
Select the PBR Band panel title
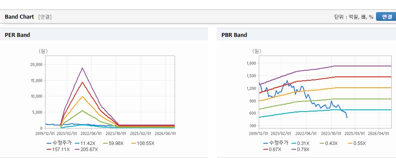(234, 35)
